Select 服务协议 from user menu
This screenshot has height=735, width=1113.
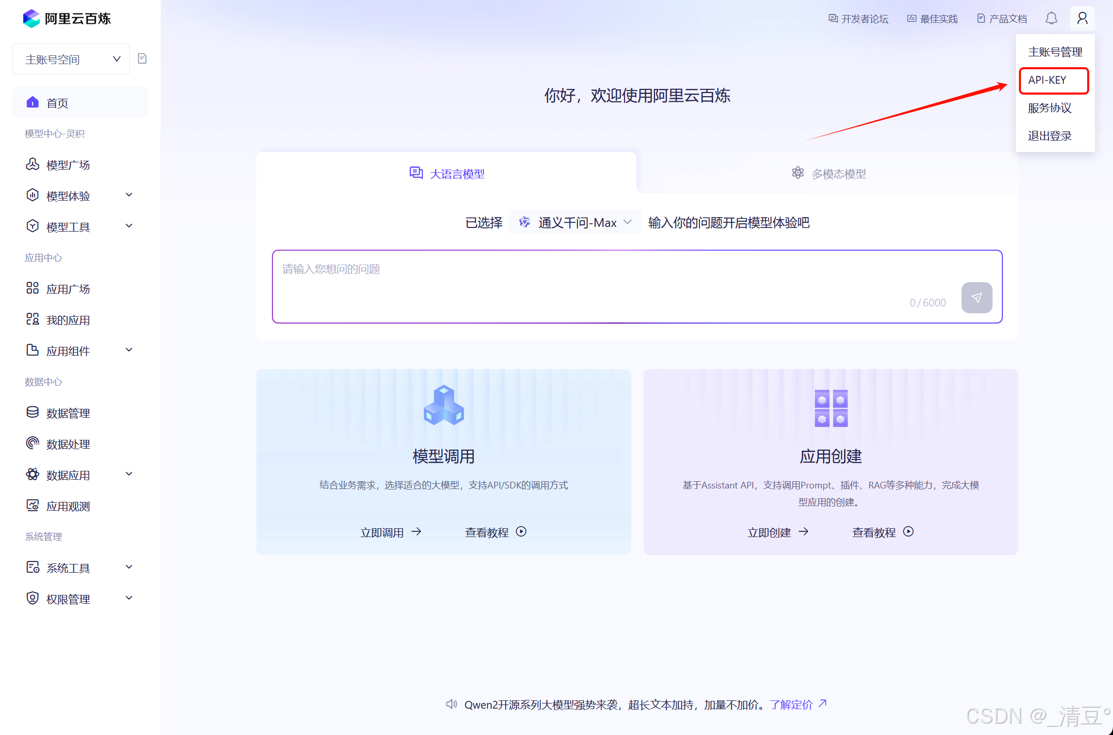[1055, 108]
